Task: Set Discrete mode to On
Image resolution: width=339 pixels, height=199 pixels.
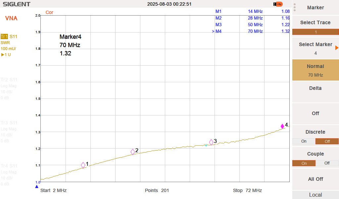Action: pyautogui.click(x=304, y=141)
